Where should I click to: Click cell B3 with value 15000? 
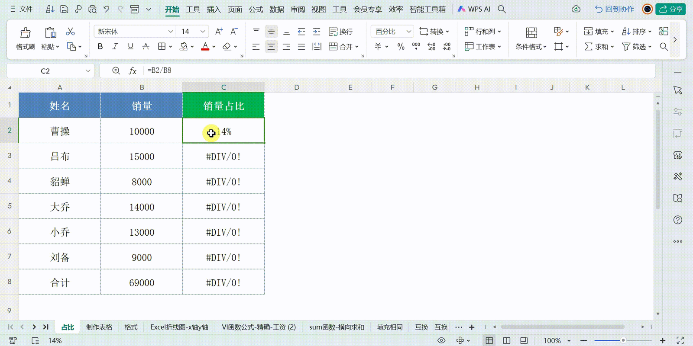142,157
